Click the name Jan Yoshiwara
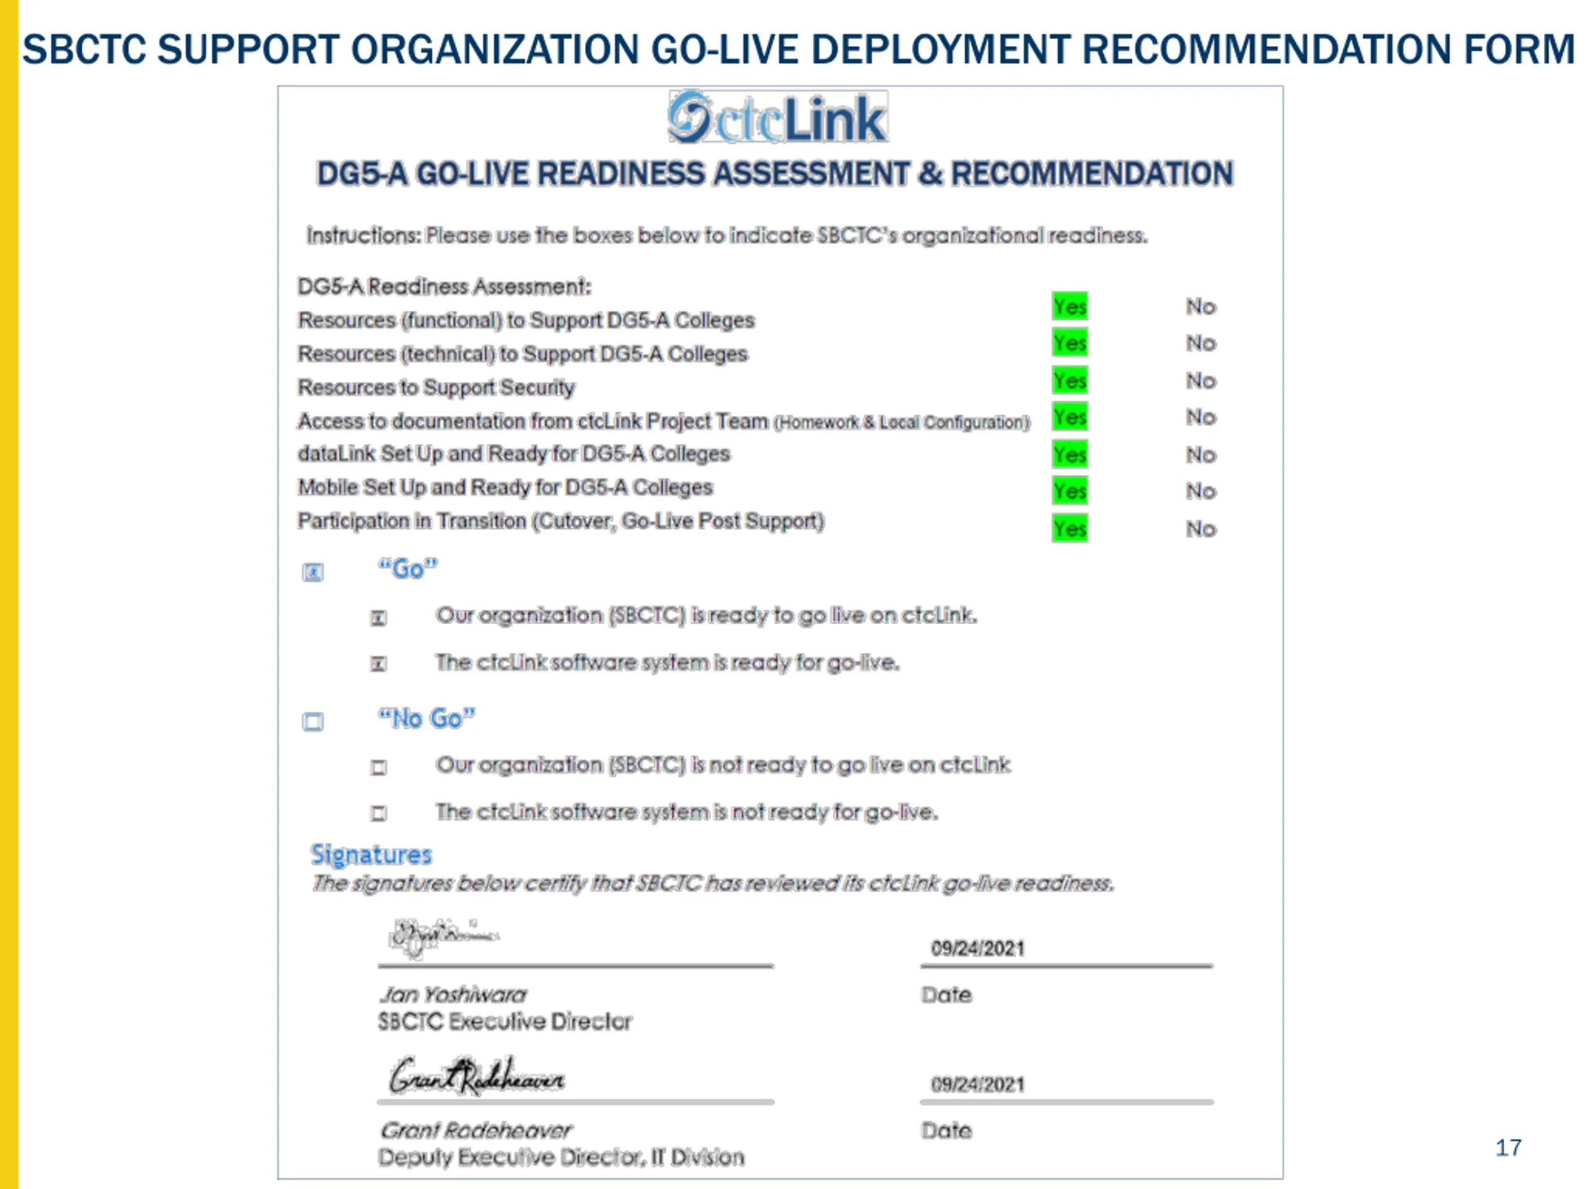This screenshot has height=1189, width=1586. click(453, 995)
